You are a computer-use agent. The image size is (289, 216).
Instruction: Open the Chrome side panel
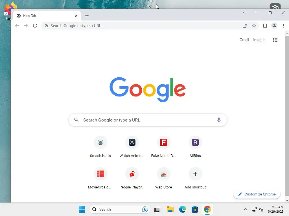[x=265, y=26]
